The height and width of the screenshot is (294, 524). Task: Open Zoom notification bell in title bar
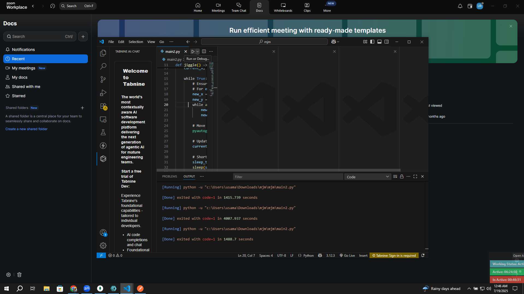point(460,6)
